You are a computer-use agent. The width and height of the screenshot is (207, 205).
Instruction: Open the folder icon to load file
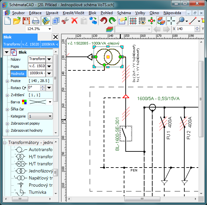(x=17, y=21)
